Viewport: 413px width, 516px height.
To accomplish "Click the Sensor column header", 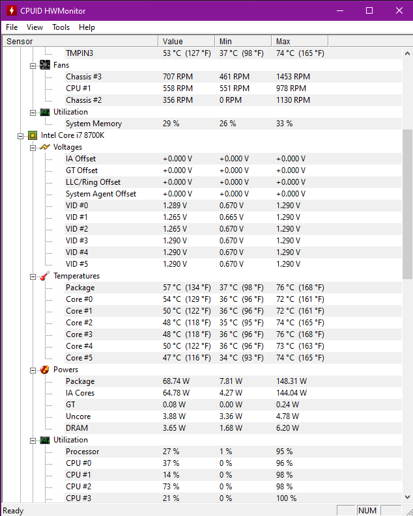I will (78, 41).
